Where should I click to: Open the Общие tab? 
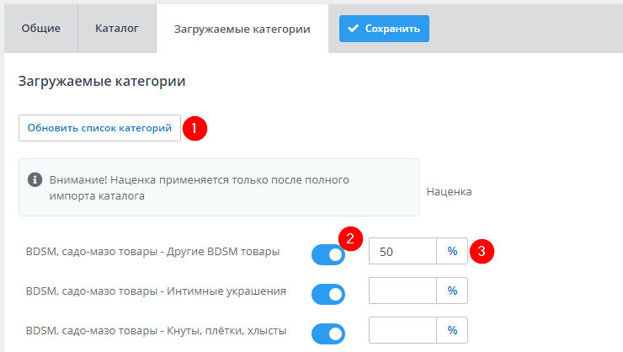pyautogui.click(x=41, y=28)
